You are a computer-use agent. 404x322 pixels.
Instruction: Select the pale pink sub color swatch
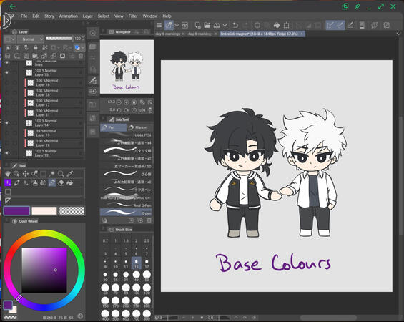pyautogui.click(x=44, y=210)
